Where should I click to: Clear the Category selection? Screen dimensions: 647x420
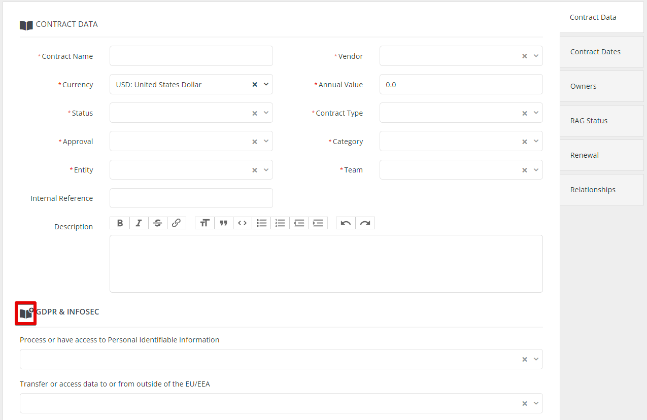(x=525, y=142)
